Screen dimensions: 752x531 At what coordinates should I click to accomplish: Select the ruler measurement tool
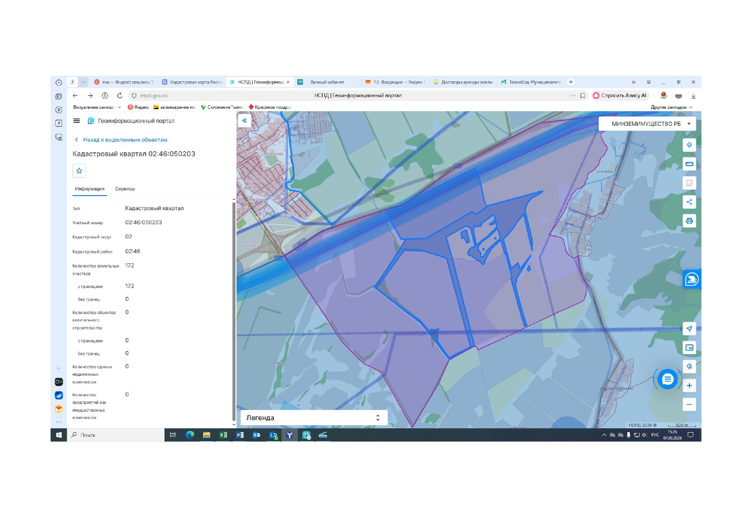point(689,164)
